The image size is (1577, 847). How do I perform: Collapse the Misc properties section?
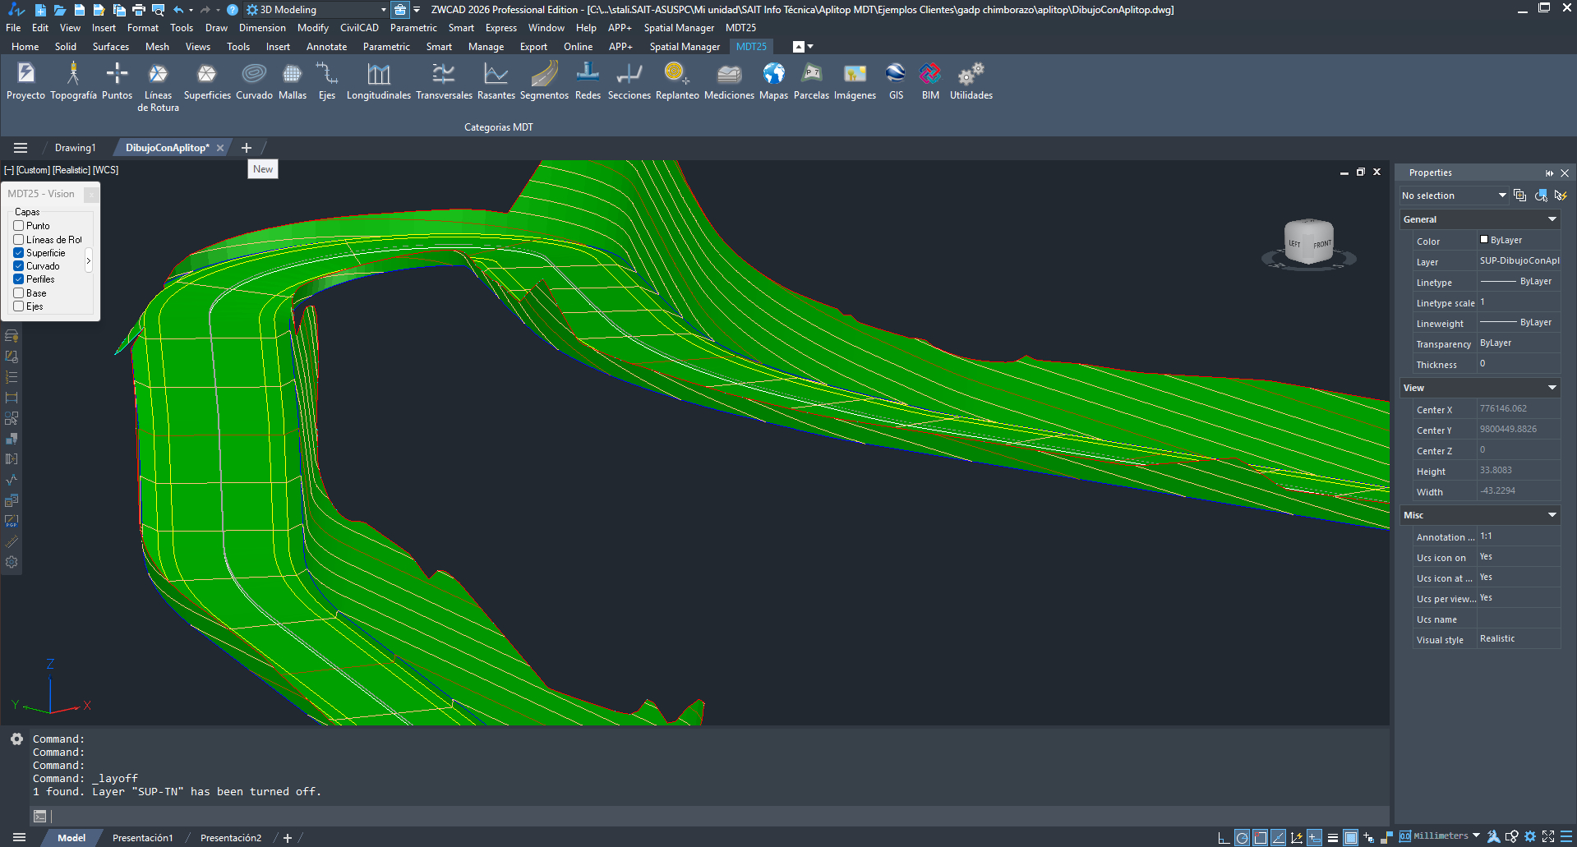point(1552,515)
